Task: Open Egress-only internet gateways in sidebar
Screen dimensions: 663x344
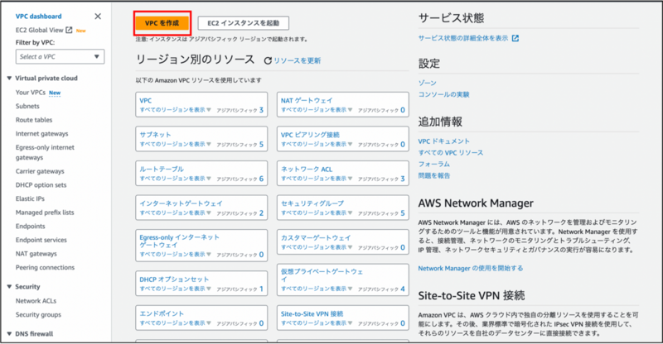Action: 45,152
